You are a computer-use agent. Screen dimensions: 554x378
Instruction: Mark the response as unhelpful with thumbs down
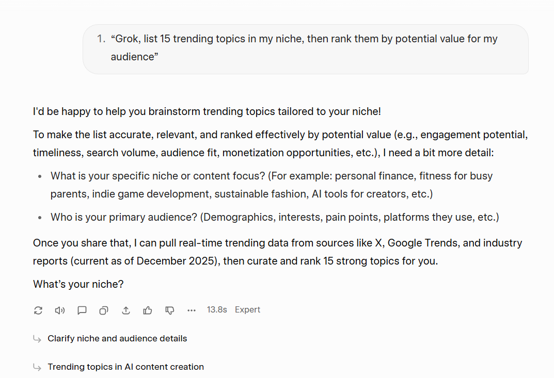click(x=169, y=310)
